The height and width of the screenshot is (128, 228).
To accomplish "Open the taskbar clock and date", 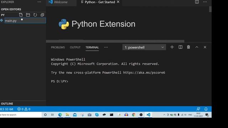I will click(198, 115).
